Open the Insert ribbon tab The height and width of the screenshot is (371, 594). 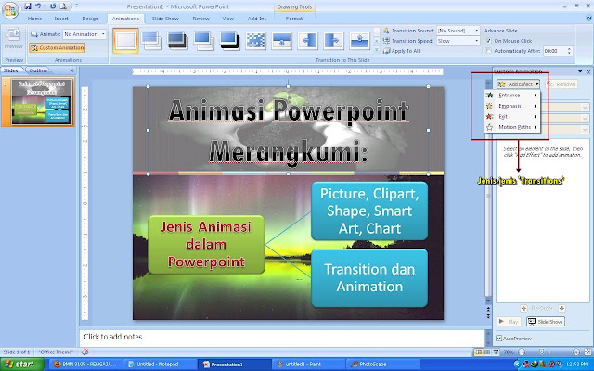[x=61, y=19]
